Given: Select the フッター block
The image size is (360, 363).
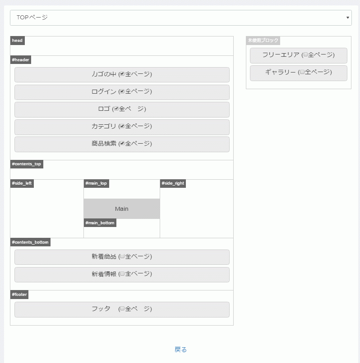Looking at the screenshot, I should pos(122,309).
